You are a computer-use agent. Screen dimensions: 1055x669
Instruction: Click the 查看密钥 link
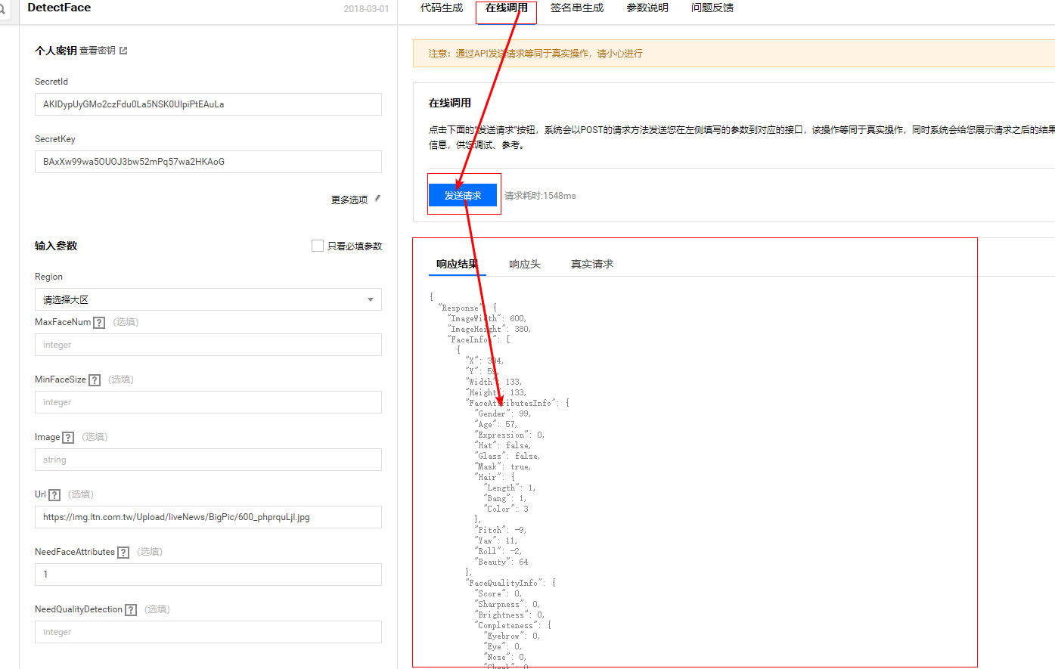[x=98, y=51]
